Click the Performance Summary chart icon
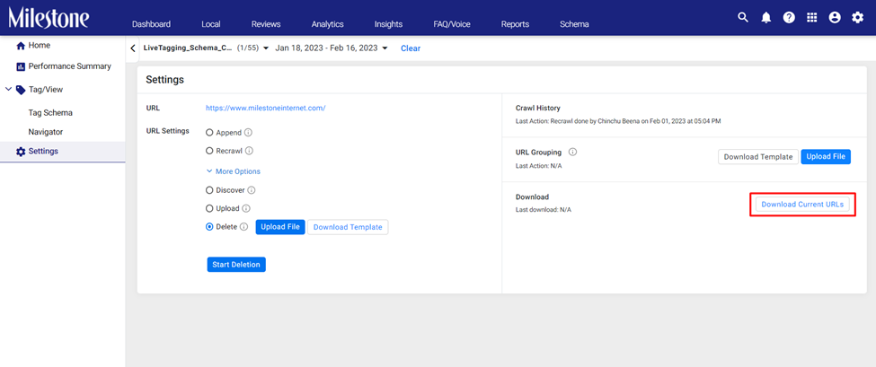The width and height of the screenshot is (876, 367). pos(22,66)
